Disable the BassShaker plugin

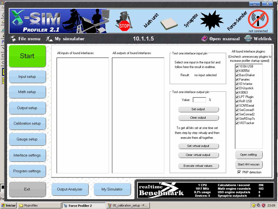[237, 75]
